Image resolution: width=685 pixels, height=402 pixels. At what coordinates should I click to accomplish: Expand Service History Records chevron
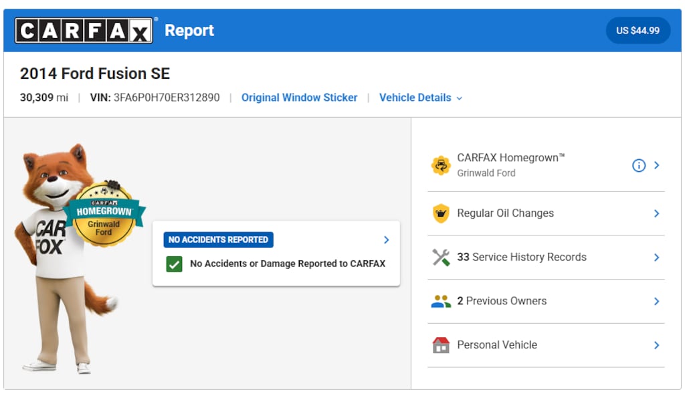click(657, 258)
